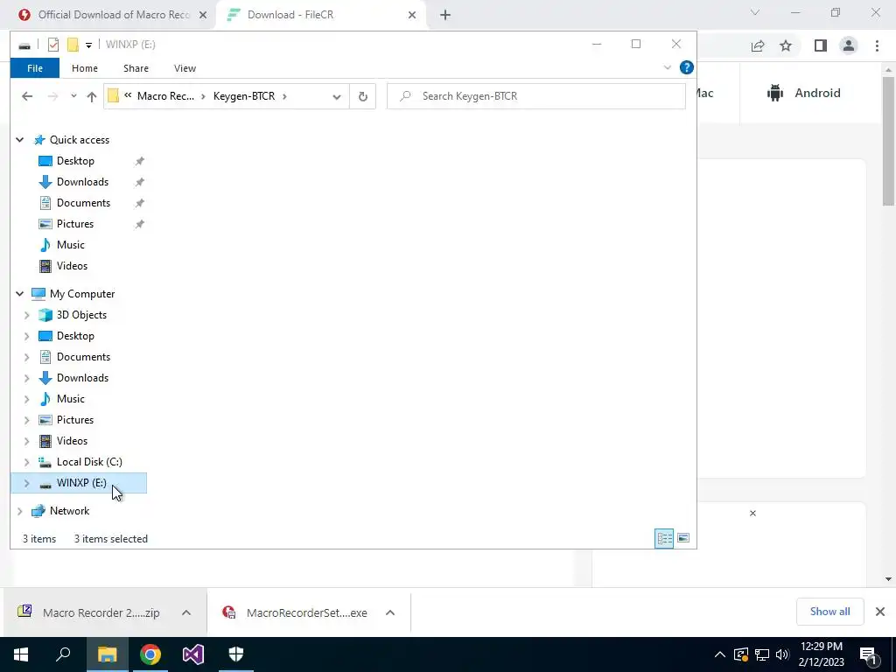Screen dimensions: 896x672
Task: Open the File ribbon tab
Action: tap(35, 68)
